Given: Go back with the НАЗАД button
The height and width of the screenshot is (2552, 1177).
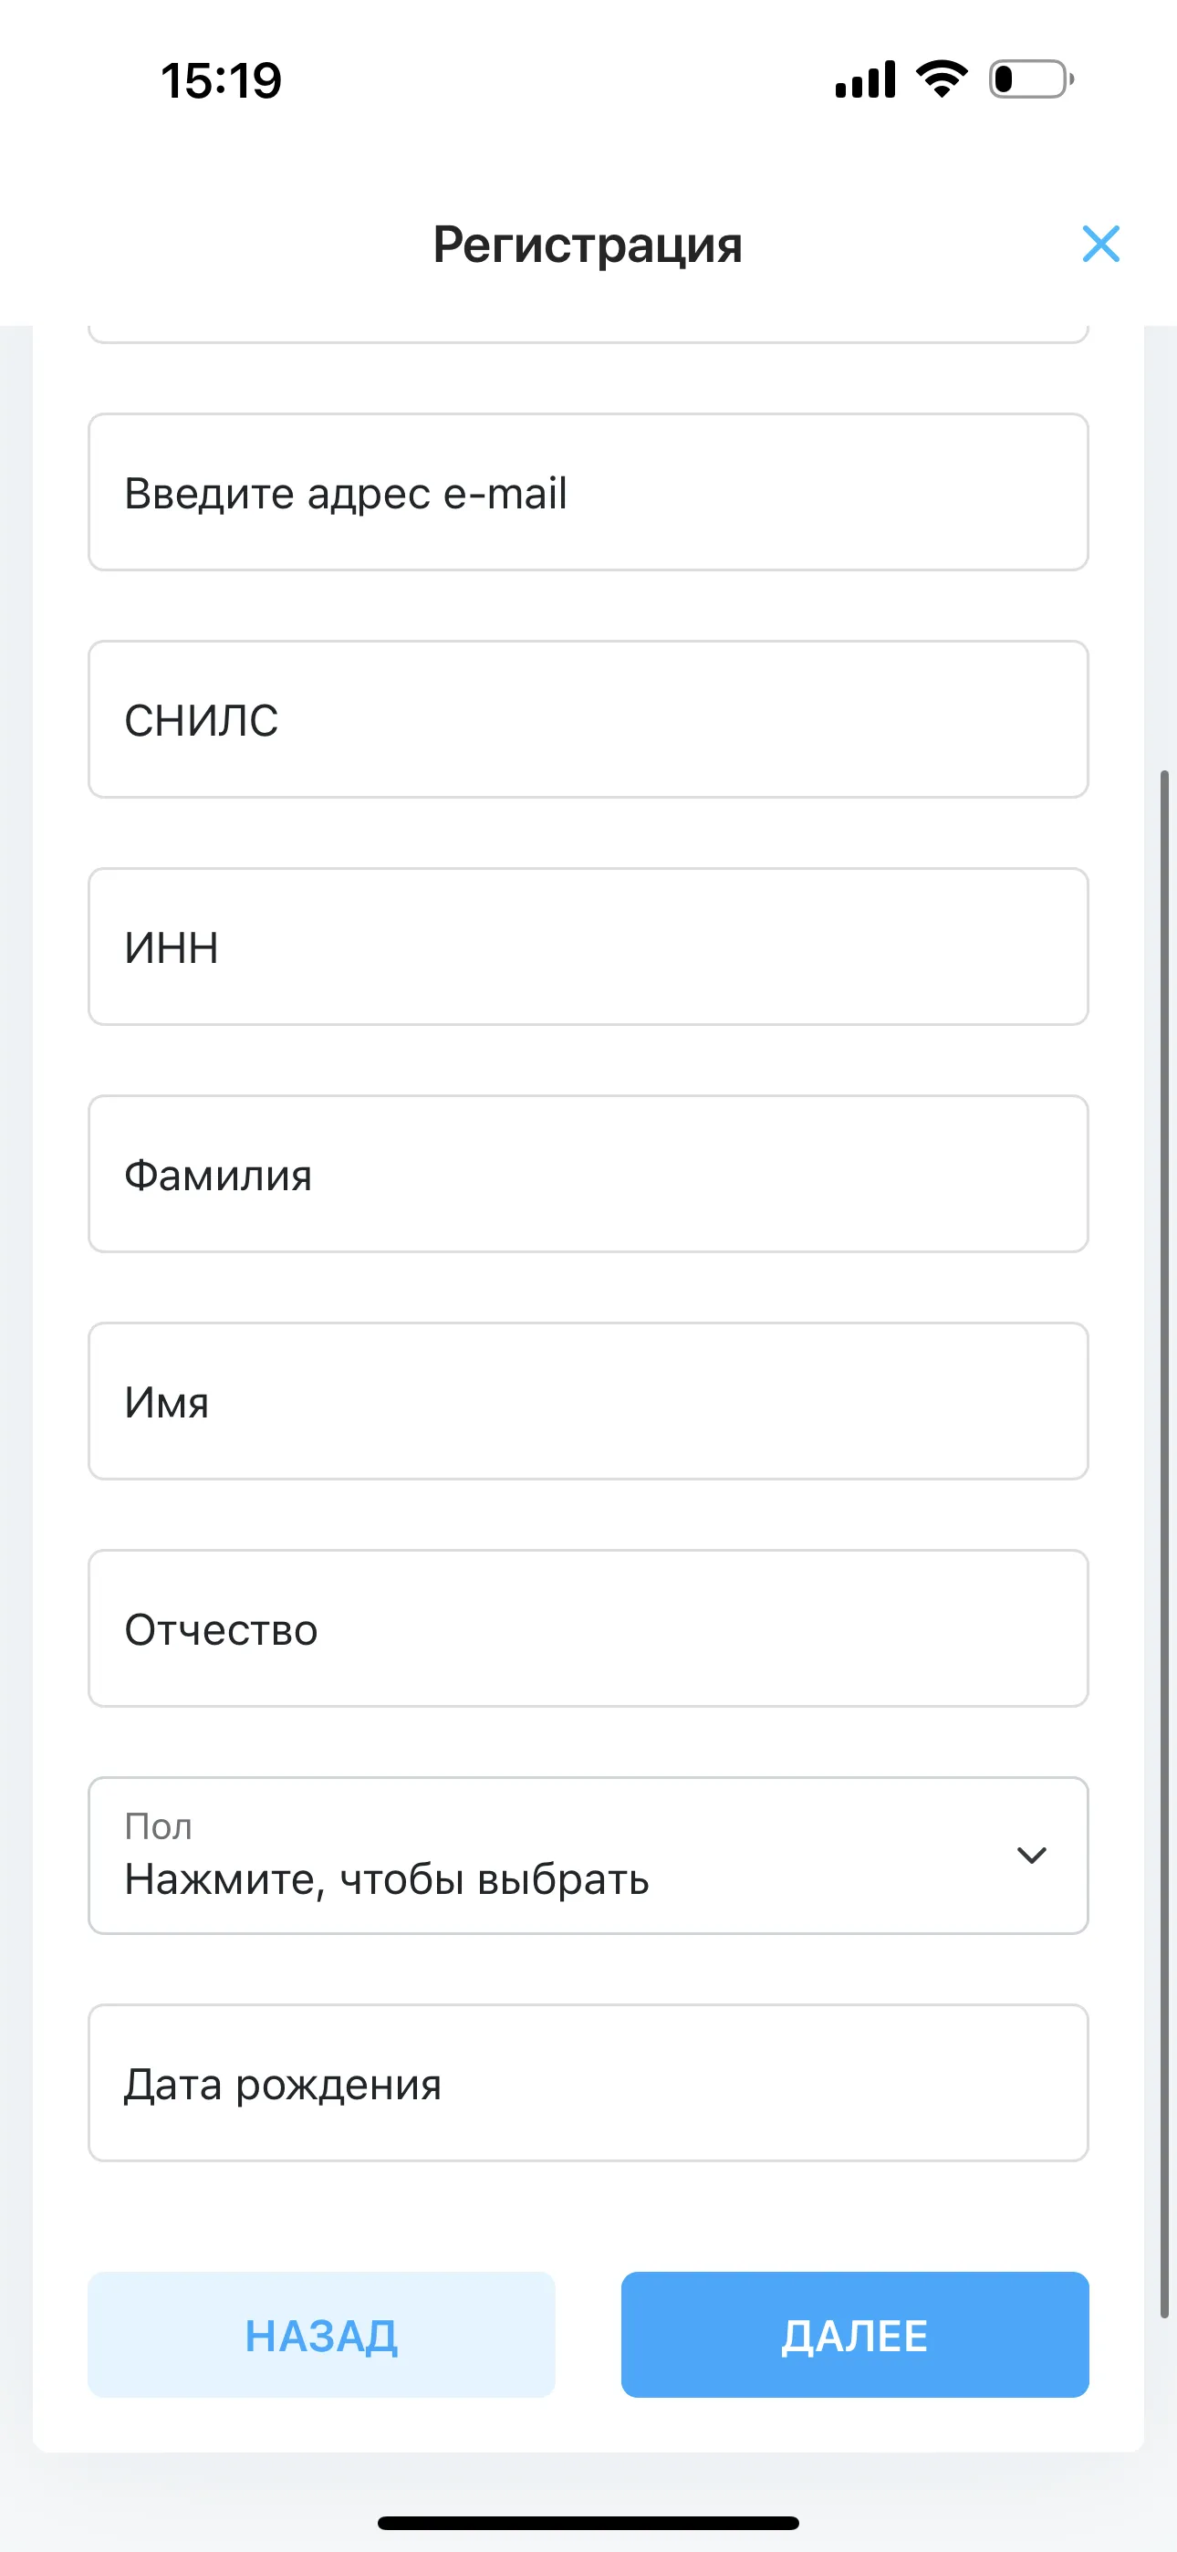Looking at the screenshot, I should click(x=321, y=2335).
